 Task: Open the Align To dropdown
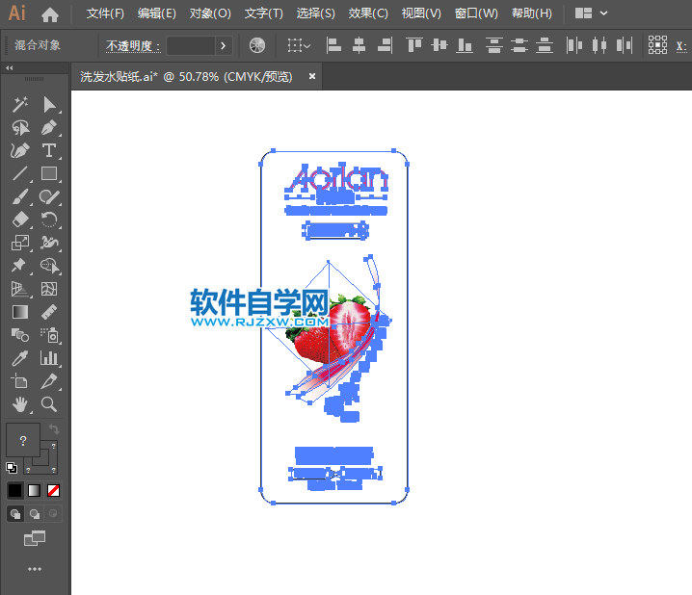(x=299, y=45)
